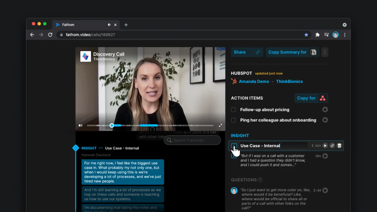Check off the Follow-up about pricing action item
Image resolution: width=377 pixels, height=212 pixels.
(233, 110)
